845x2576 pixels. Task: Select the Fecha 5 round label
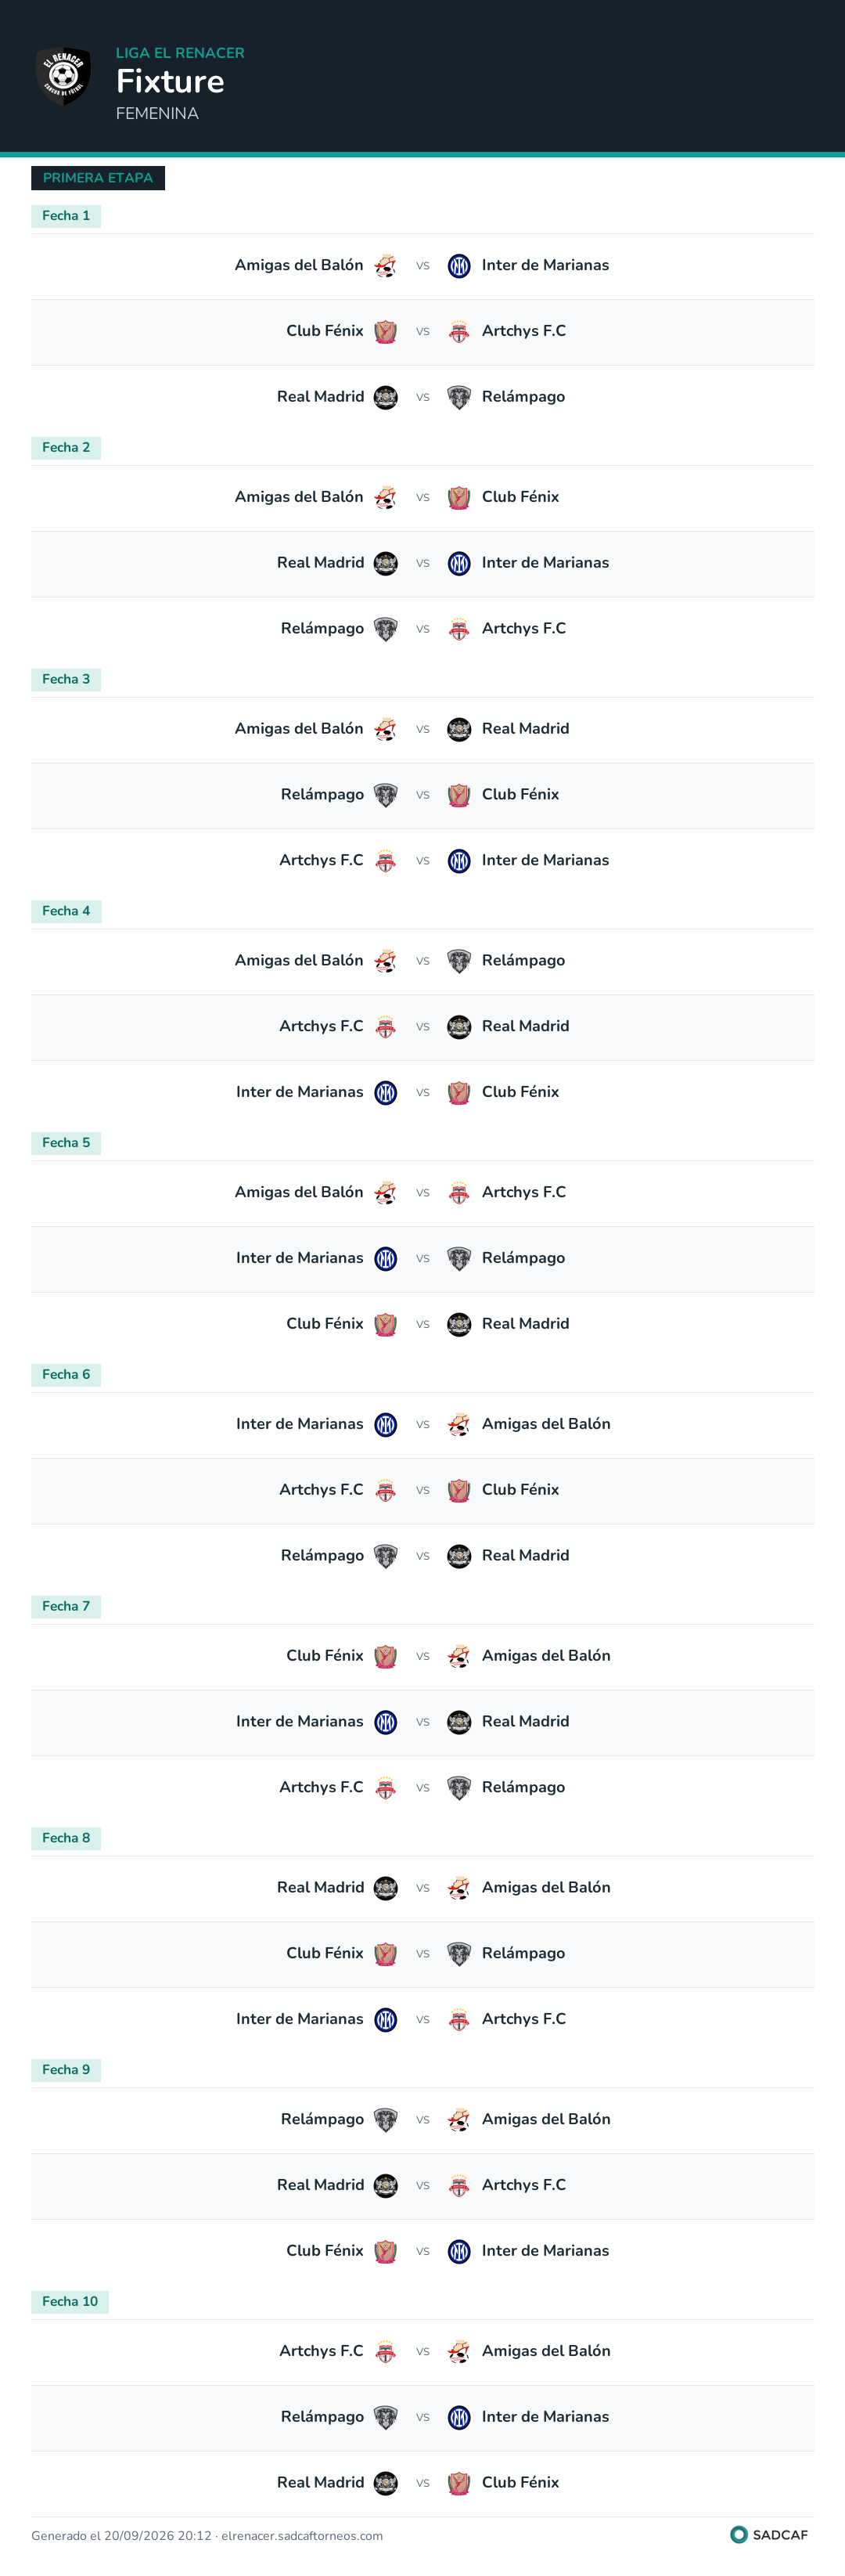[x=66, y=1143]
